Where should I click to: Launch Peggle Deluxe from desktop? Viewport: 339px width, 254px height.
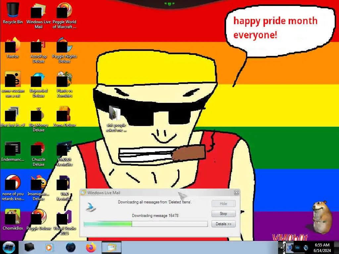click(38, 220)
